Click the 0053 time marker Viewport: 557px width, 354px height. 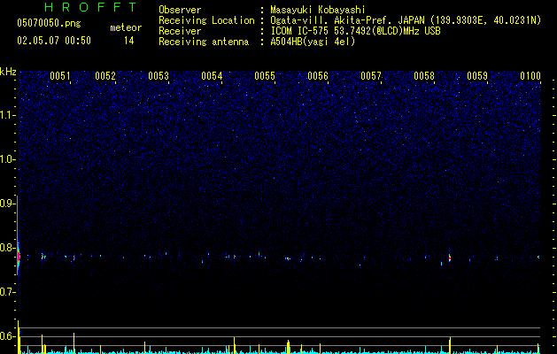coord(159,76)
